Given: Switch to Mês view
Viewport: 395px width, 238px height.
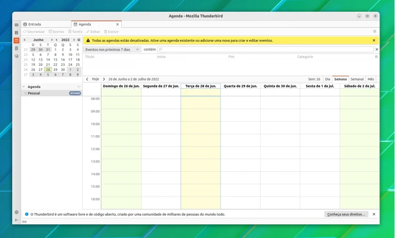Looking at the screenshot, I should tap(371, 79).
